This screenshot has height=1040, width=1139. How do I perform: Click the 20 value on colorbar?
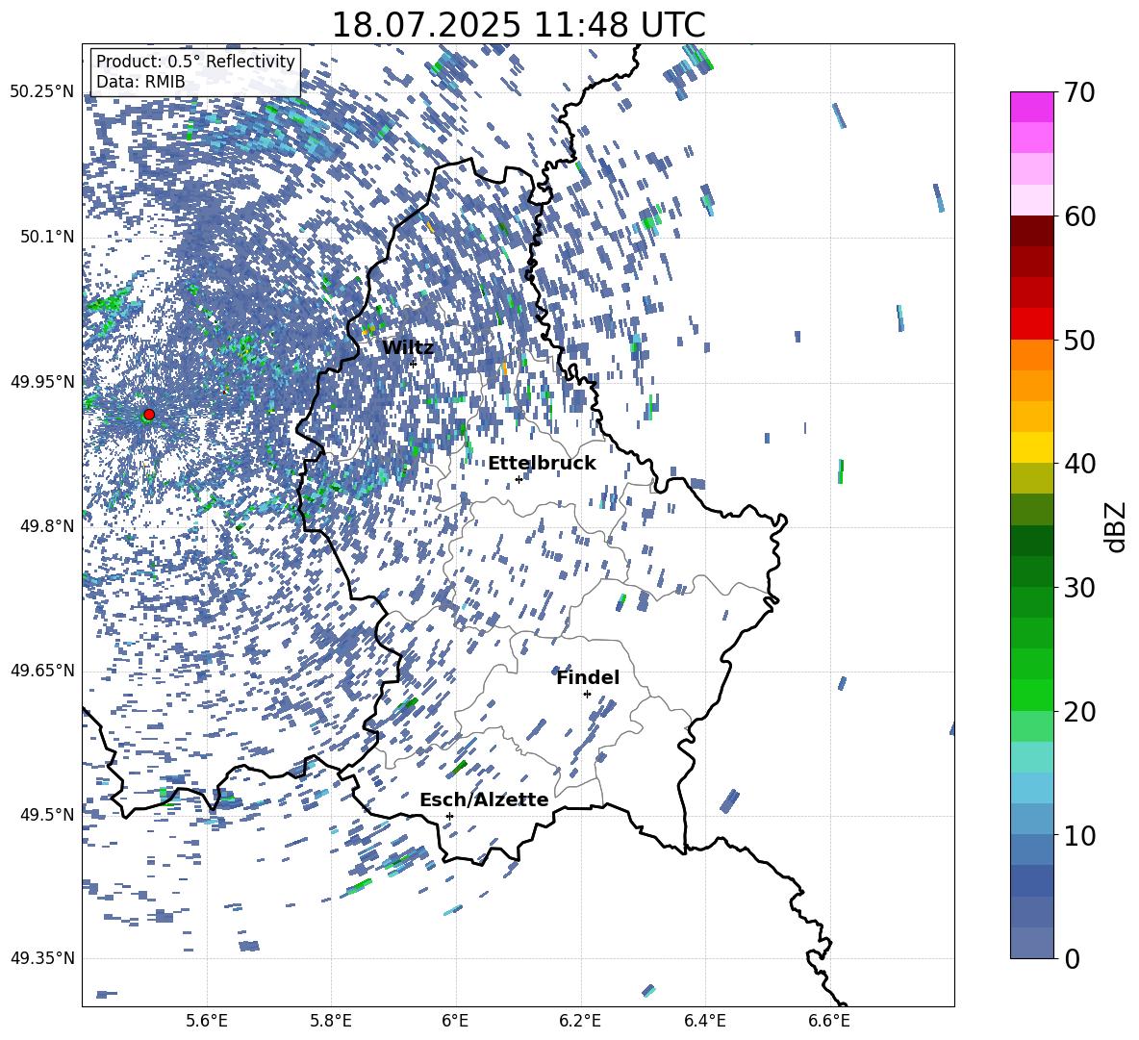tap(1078, 712)
